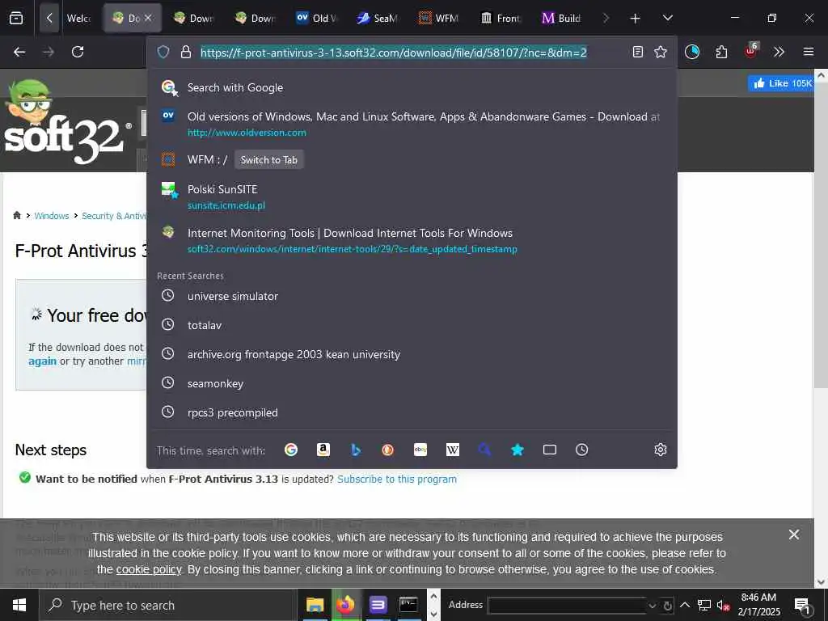
Task: Click the Switch to Tab button for WFM
Action: (x=268, y=160)
